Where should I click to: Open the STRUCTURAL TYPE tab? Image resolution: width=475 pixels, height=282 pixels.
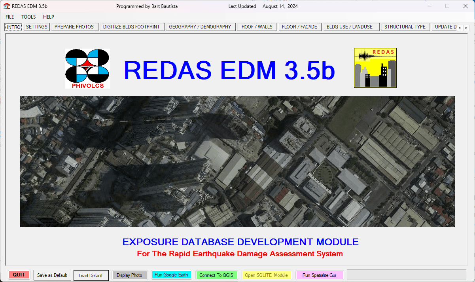click(405, 27)
